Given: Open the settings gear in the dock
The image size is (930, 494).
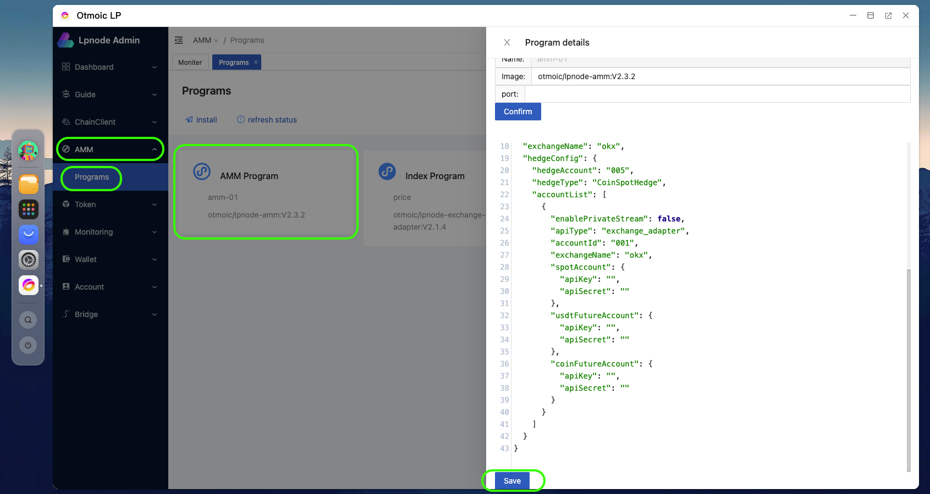Looking at the screenshot, I should click(x=29, y=260).
